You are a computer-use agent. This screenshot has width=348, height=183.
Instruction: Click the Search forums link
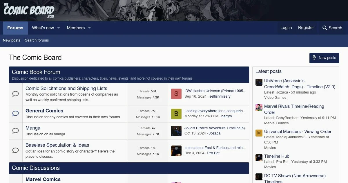(x=37, y=40)
